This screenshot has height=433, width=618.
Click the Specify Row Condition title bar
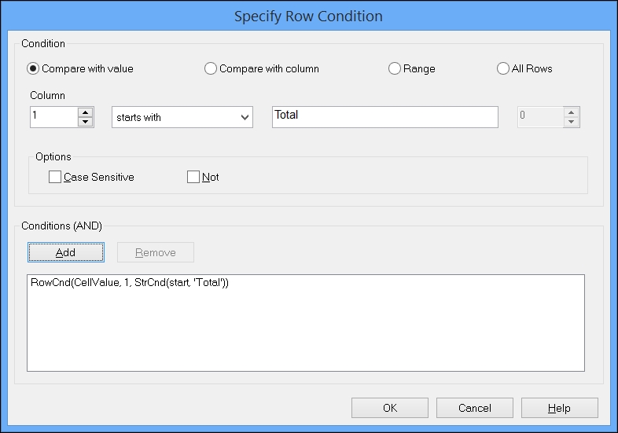308,17
